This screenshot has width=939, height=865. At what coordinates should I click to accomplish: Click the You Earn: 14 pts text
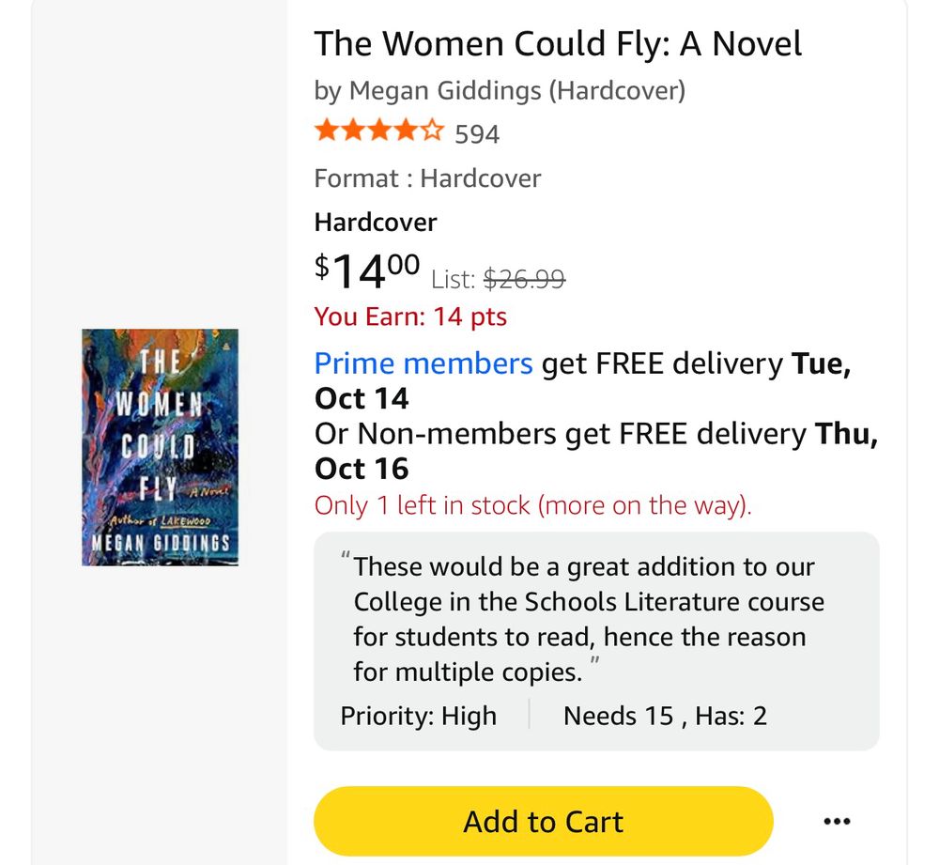[x=410, y=317]
